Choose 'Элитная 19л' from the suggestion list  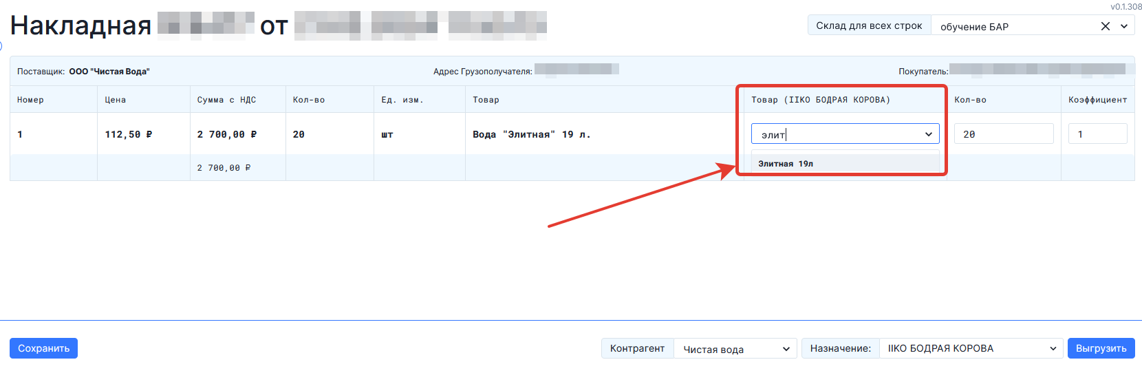[x=786, y=164]
